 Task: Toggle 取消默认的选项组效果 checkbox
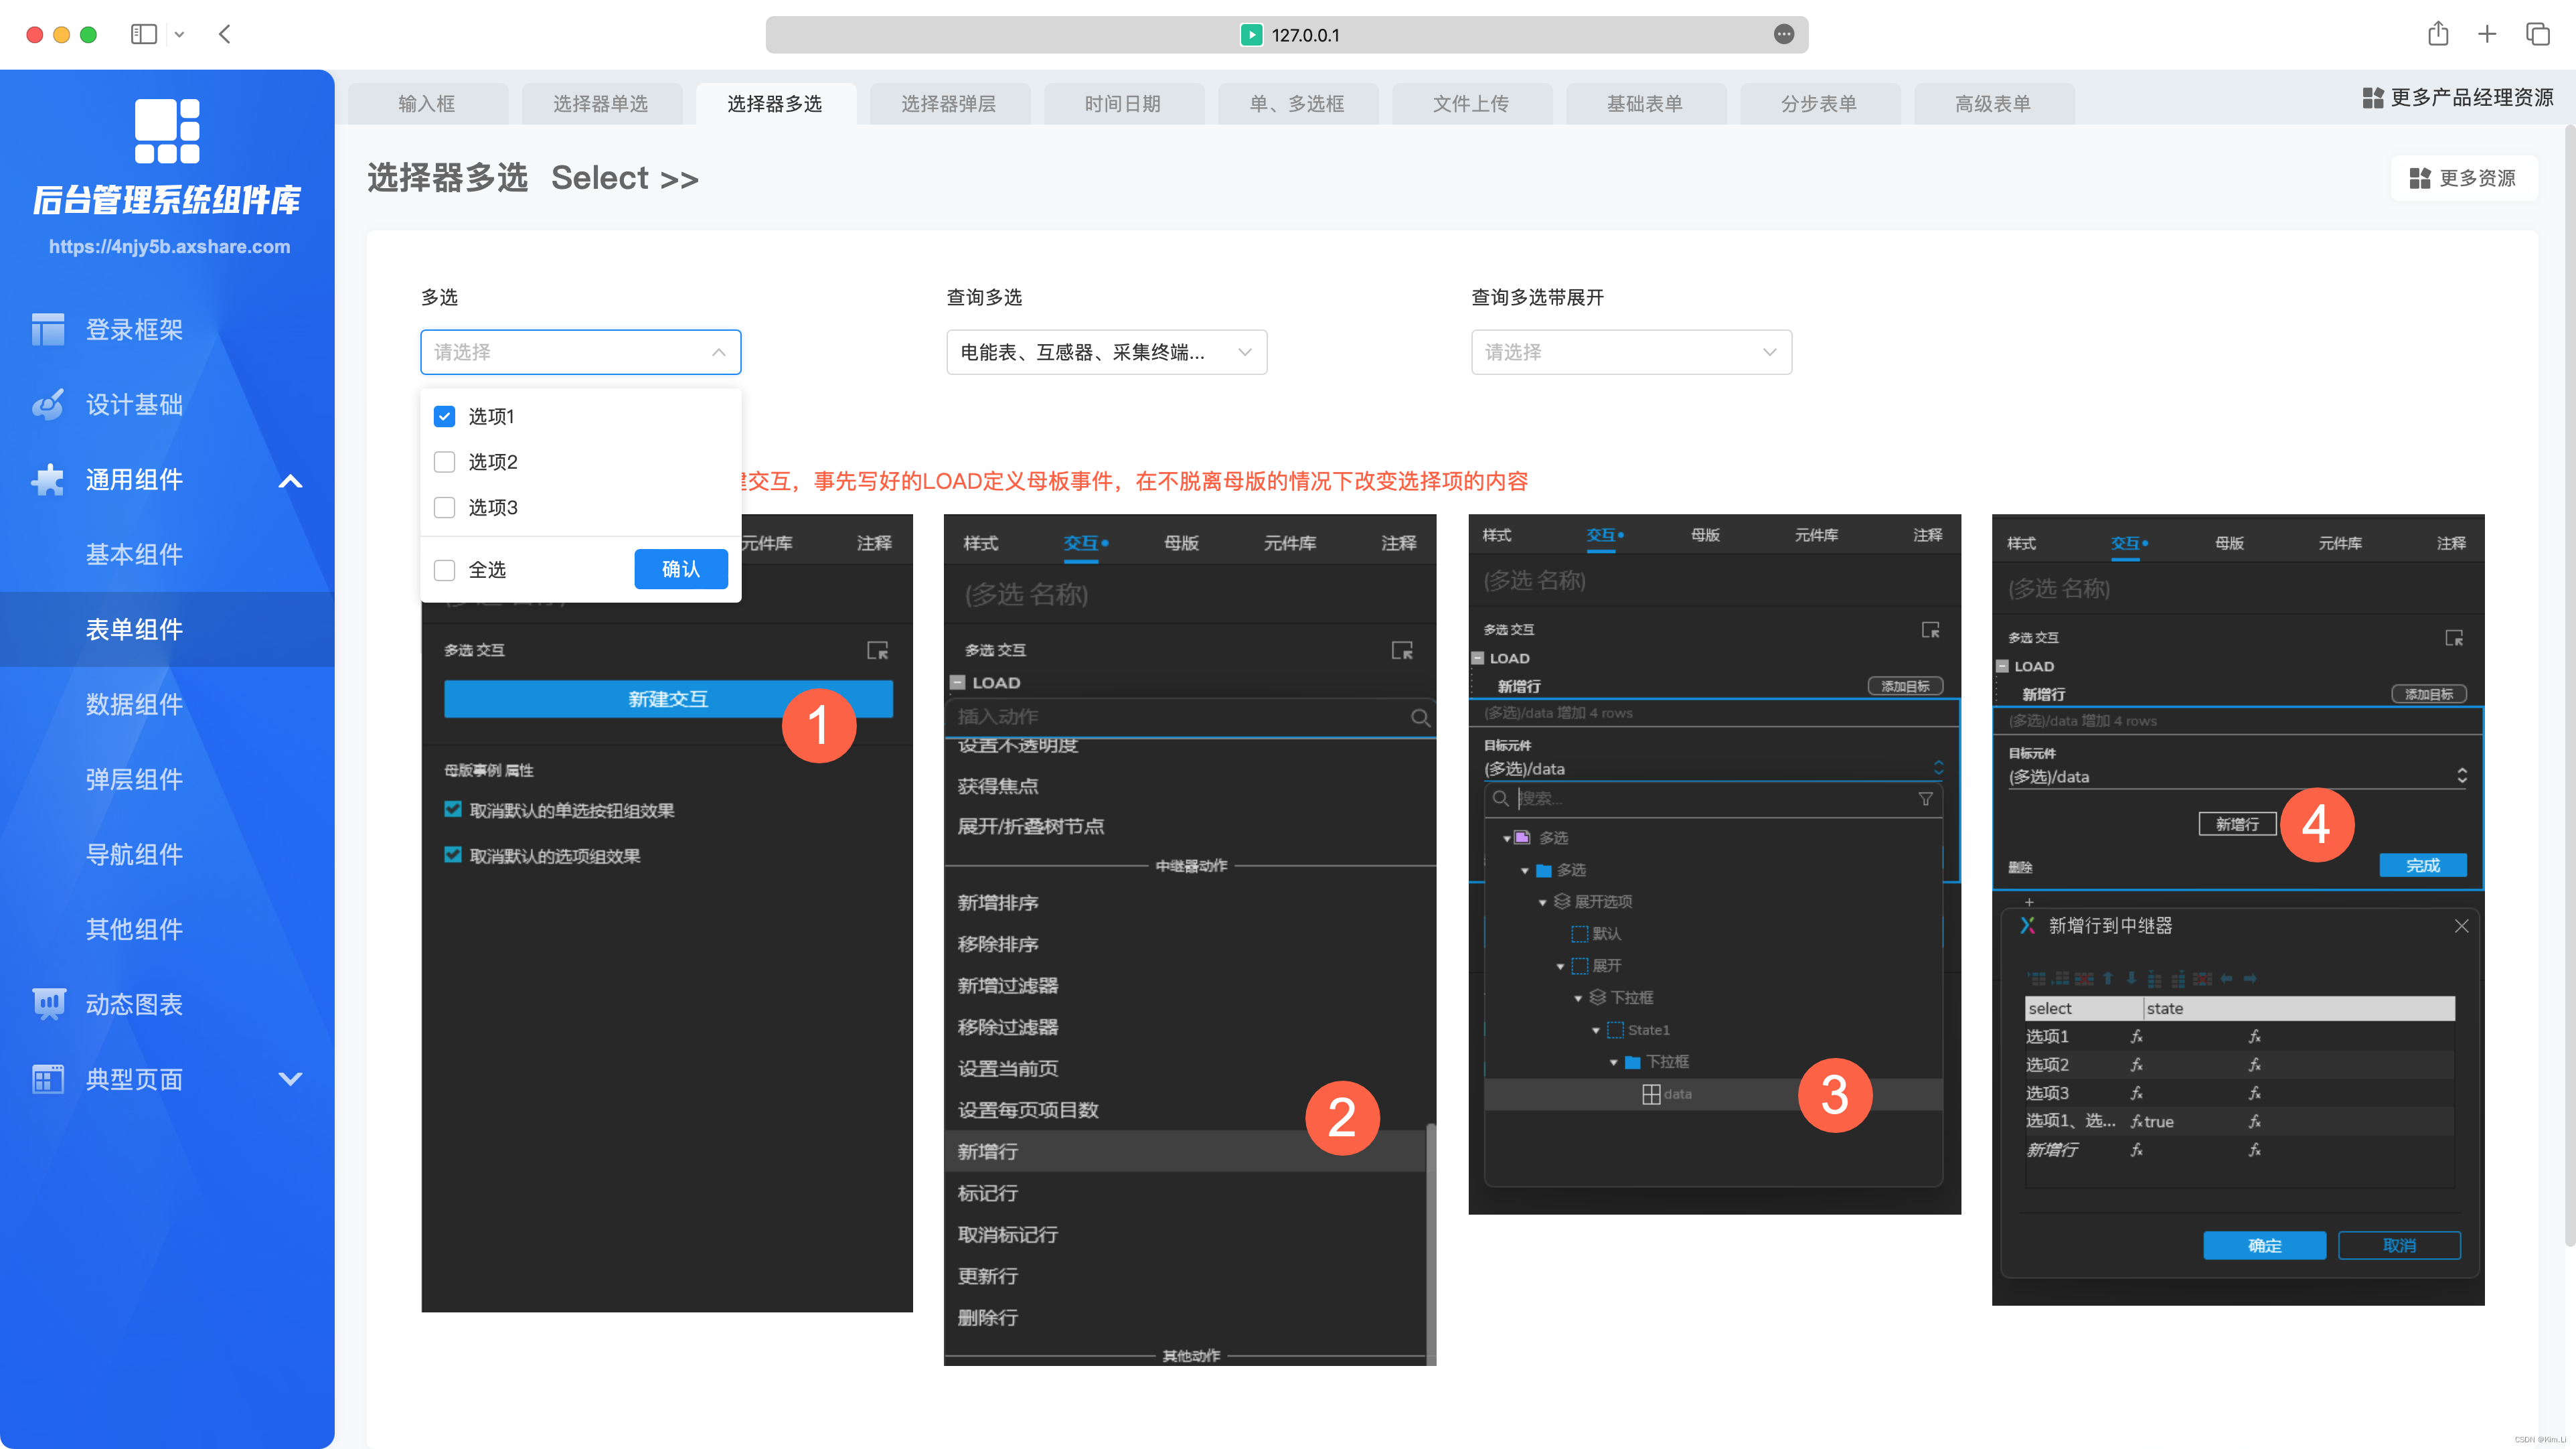click(453, 854)
